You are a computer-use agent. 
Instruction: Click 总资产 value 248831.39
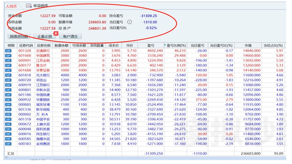click(97, 28)
